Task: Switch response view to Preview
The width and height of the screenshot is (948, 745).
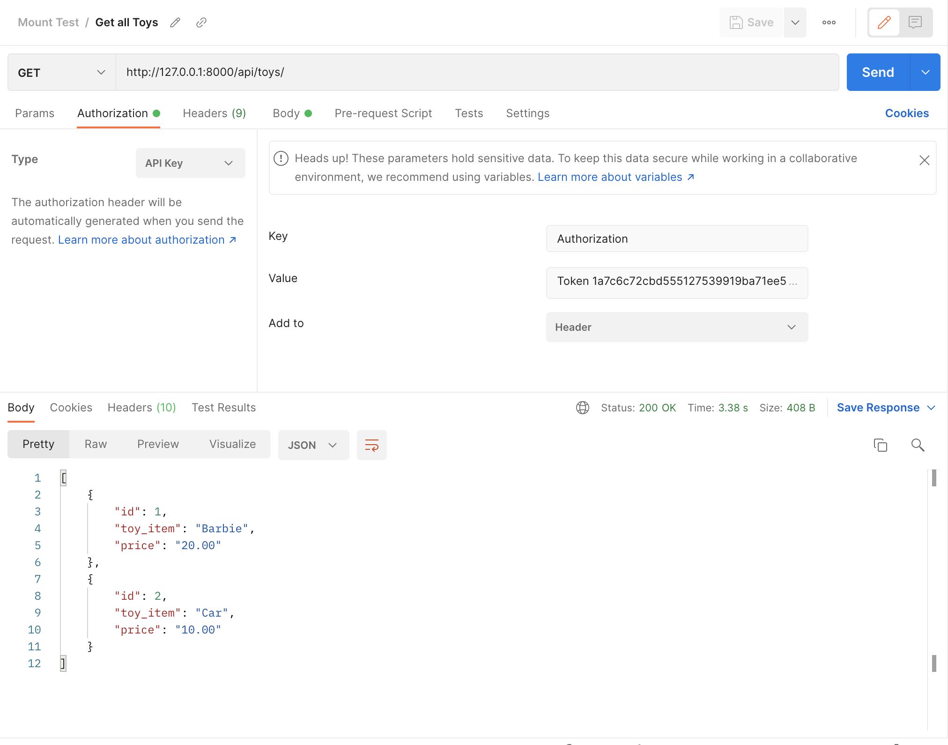Action: pos(158,444)
